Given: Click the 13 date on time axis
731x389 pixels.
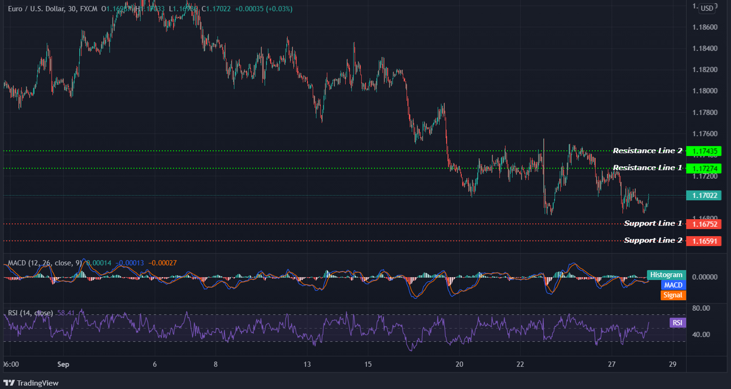Looking at the screenshot, I should pos(307,364).
